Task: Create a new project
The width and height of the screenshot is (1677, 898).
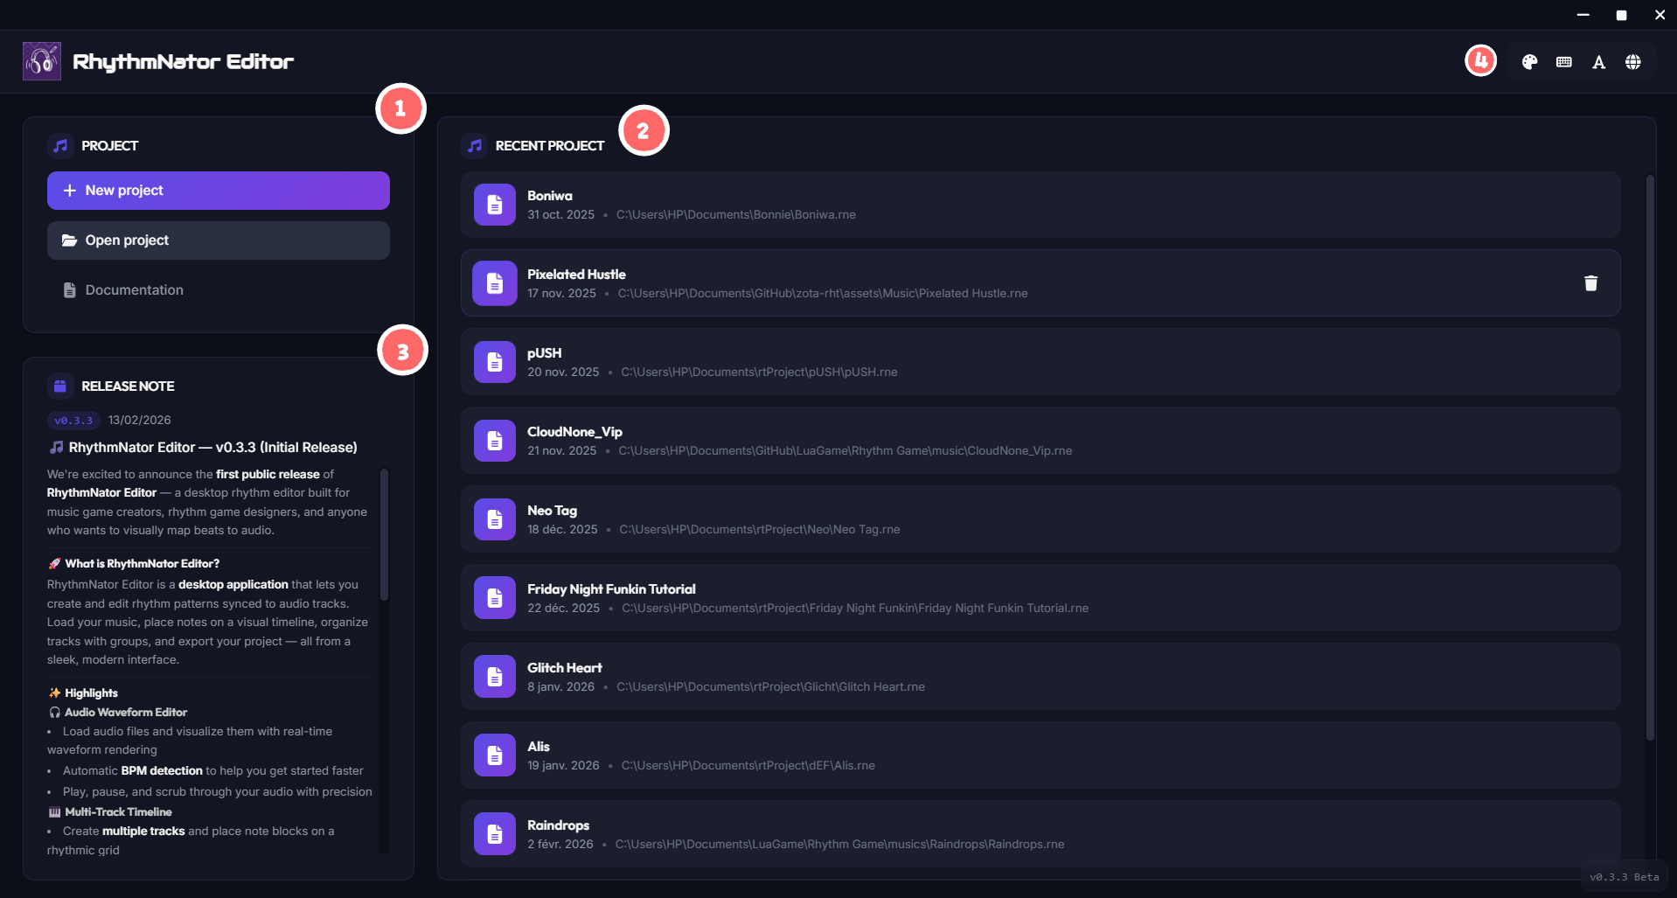Action: coord(218,190)
